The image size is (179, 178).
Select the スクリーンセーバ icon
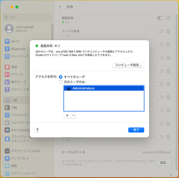click(7, 173)
